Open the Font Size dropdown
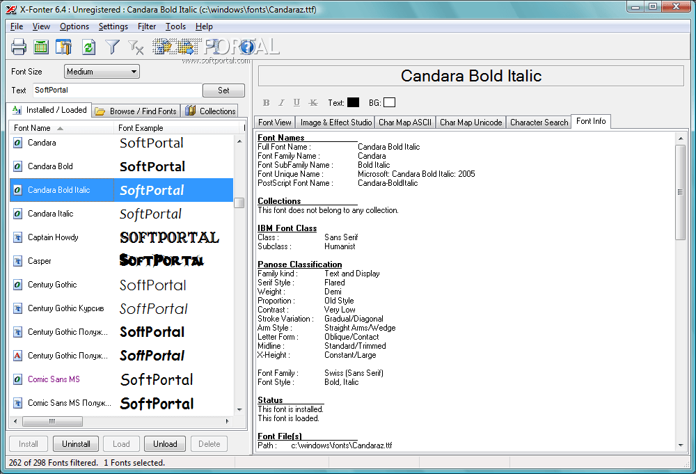 102,72
